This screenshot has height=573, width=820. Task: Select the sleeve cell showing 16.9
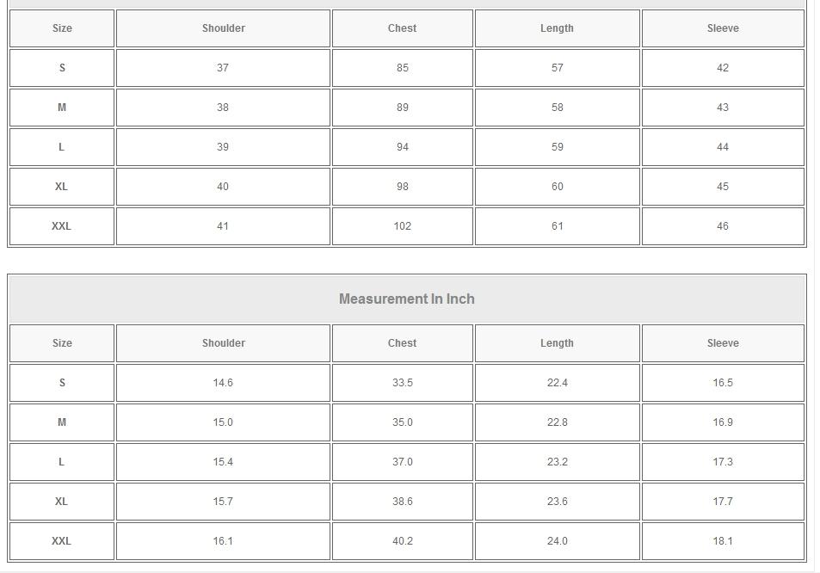pos(722,422)
